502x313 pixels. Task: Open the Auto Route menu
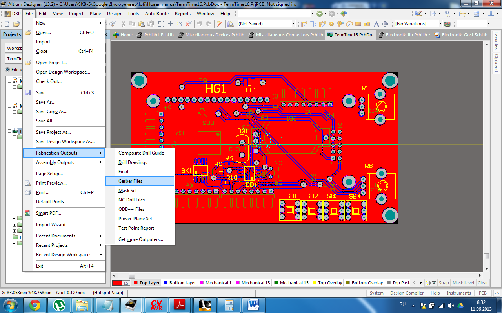tap(157, 13)
